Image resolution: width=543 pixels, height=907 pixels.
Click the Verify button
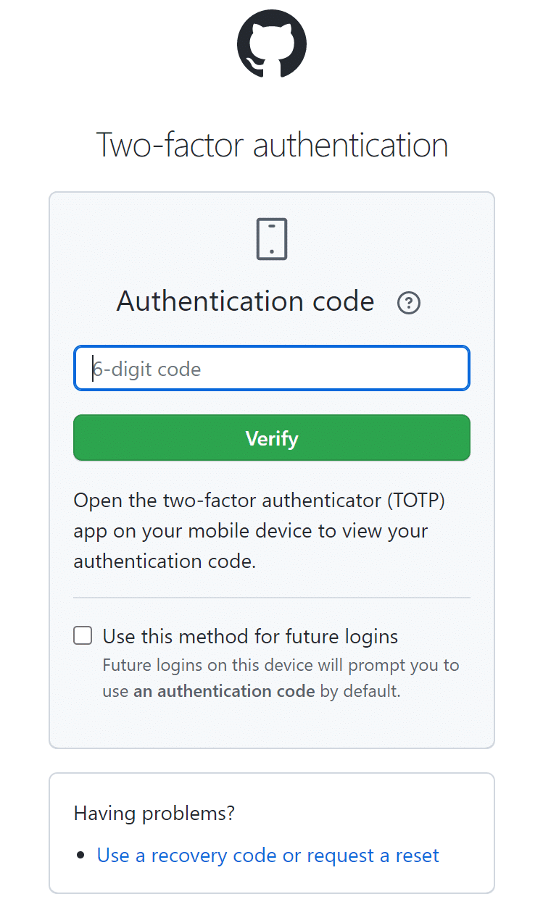(271, 438)
